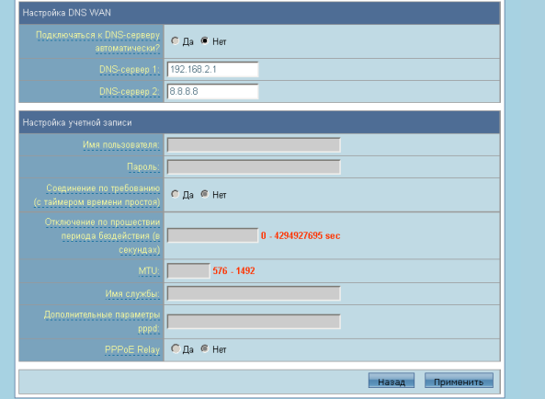Open help link for MTU label
Screen dimensions: 545x399
(149, 270)
